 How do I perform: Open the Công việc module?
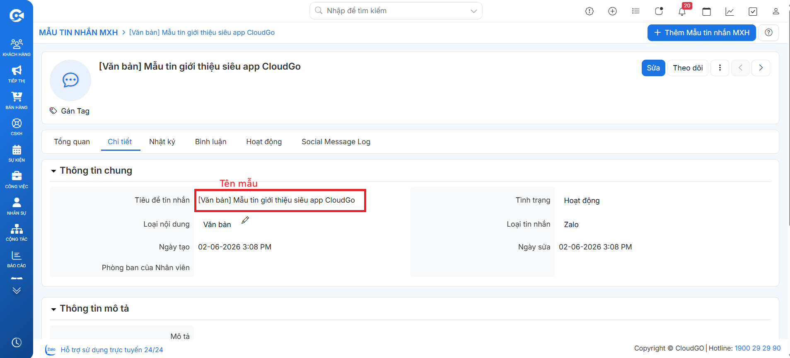(17, 180)
